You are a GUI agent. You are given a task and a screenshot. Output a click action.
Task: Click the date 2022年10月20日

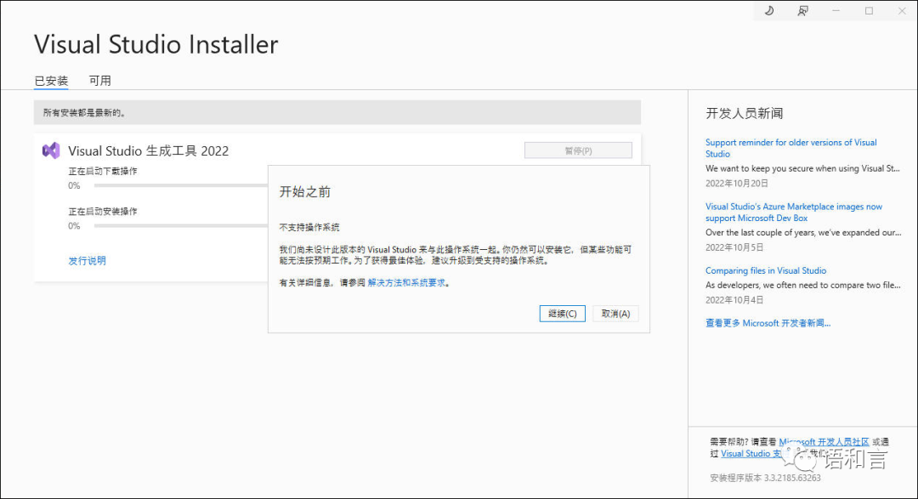pyautogui.click(x=736, y=184)
